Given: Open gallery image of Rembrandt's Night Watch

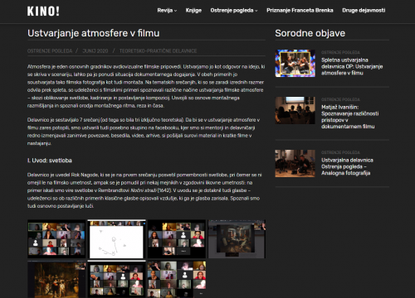Looking at the screenshot, I should coord(56,279).
